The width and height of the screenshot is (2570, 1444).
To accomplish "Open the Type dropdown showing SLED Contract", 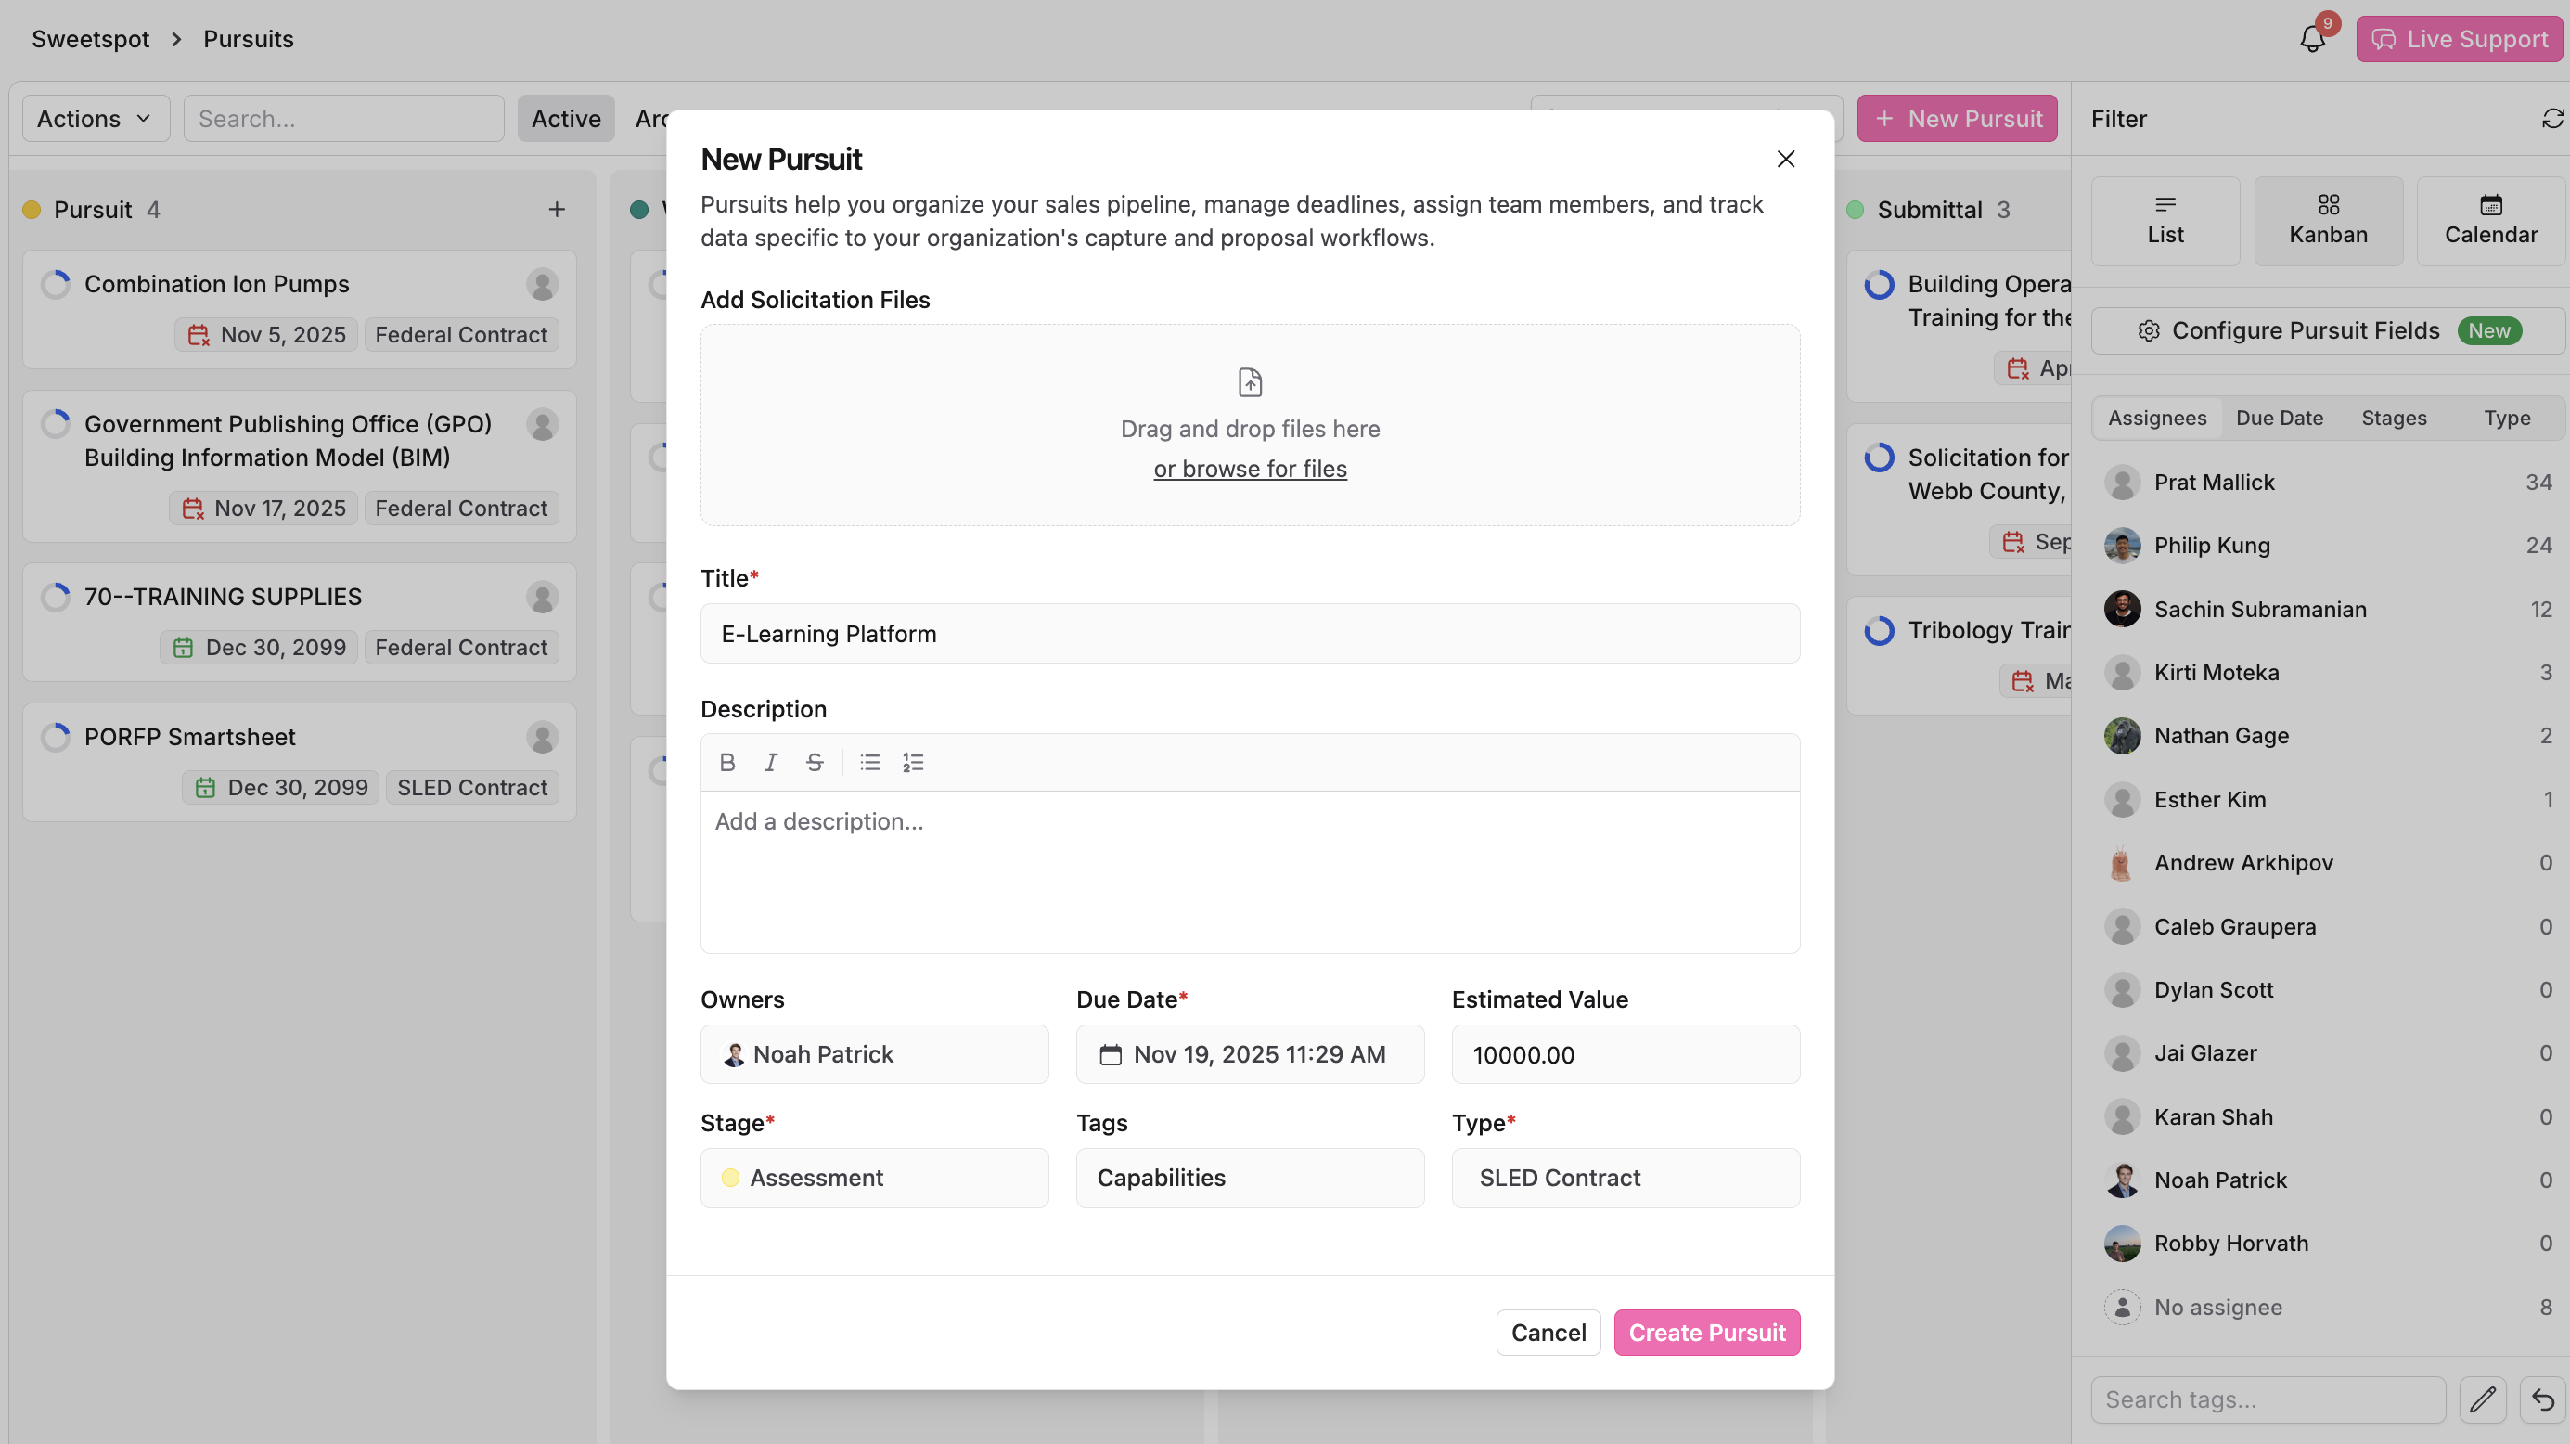I will (1626, 1178).
